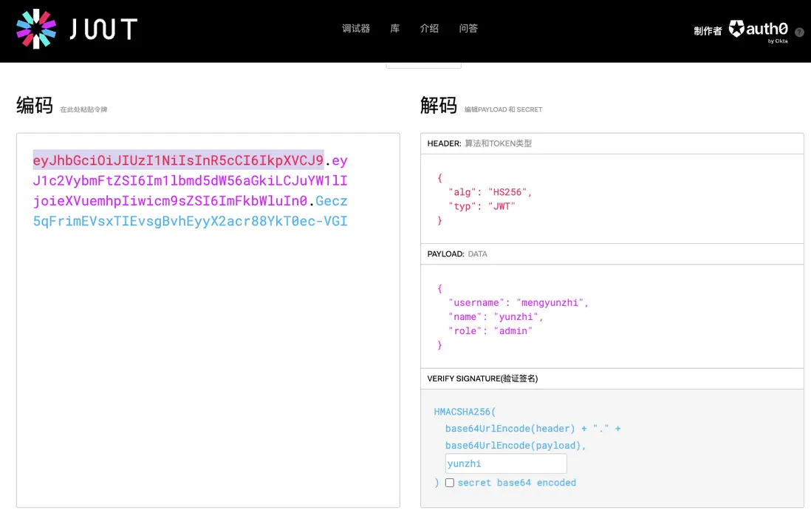Enable the secret base64 encoded checkbox
The image size is (811, 510).
pos(449,483)
